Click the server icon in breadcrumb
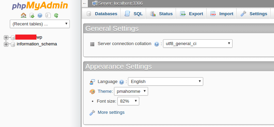The image size is (274, 127). [x=95, y=3]
